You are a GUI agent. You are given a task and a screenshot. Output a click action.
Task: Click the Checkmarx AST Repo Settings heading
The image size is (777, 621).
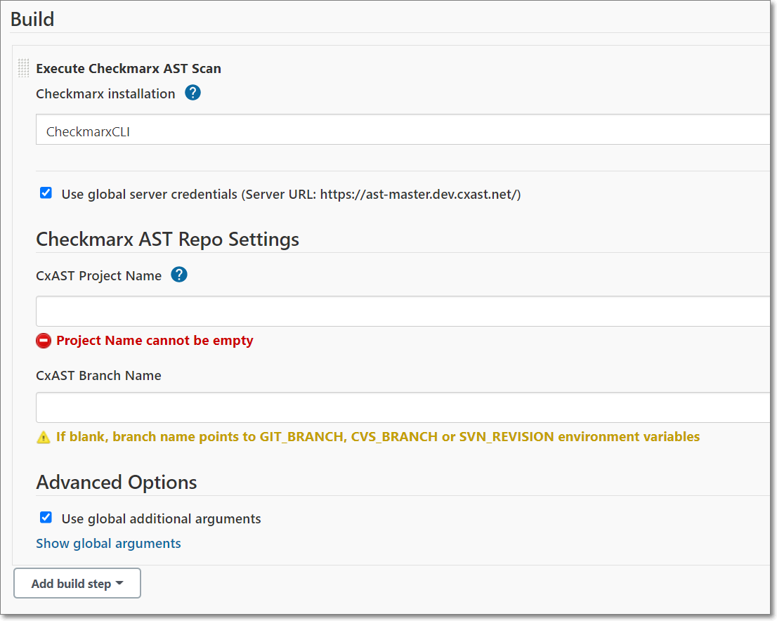tap(167, 240)
